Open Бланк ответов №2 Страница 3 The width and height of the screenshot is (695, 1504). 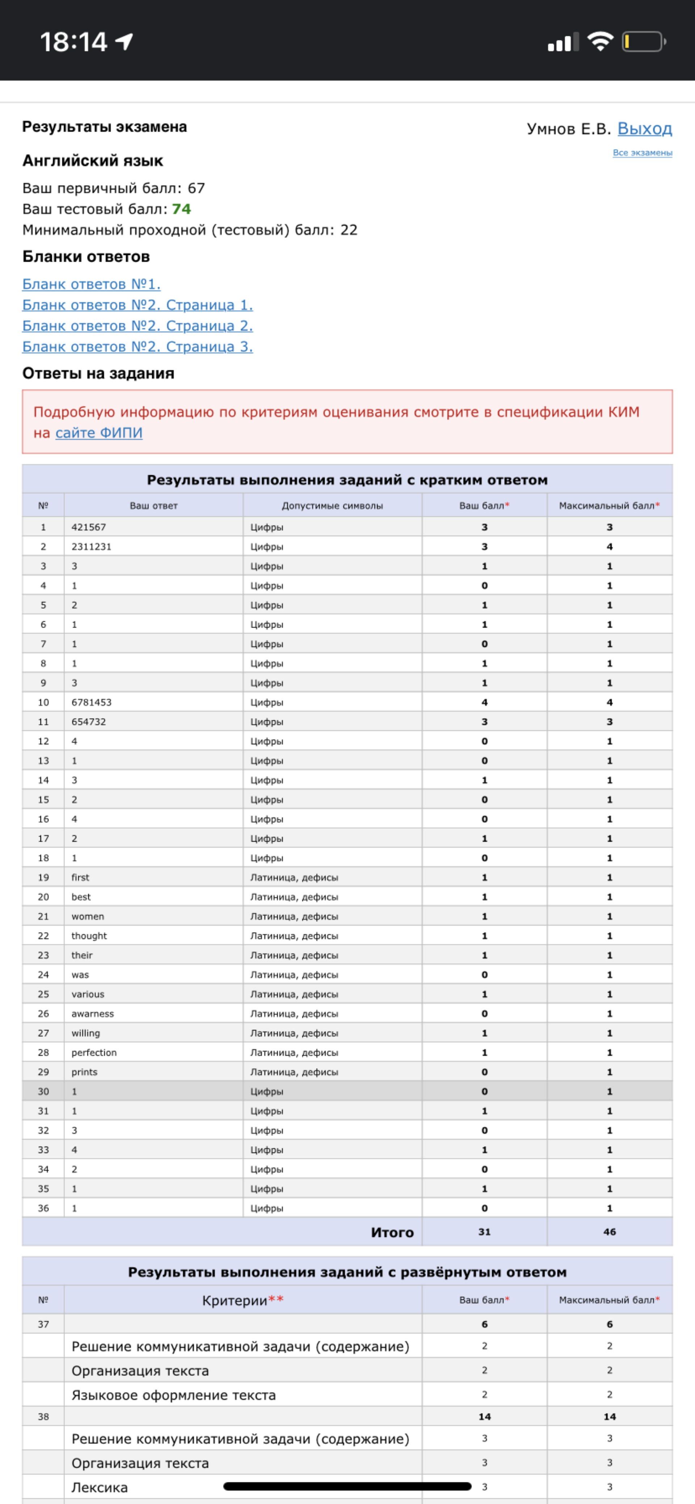(x=137, y=347)
